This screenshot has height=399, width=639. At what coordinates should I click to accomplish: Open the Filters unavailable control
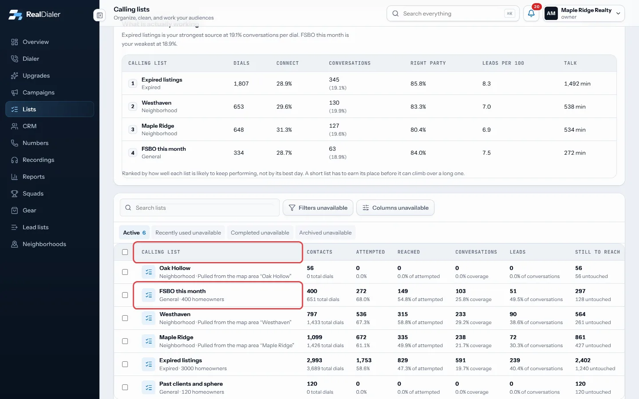coord(318,207)
